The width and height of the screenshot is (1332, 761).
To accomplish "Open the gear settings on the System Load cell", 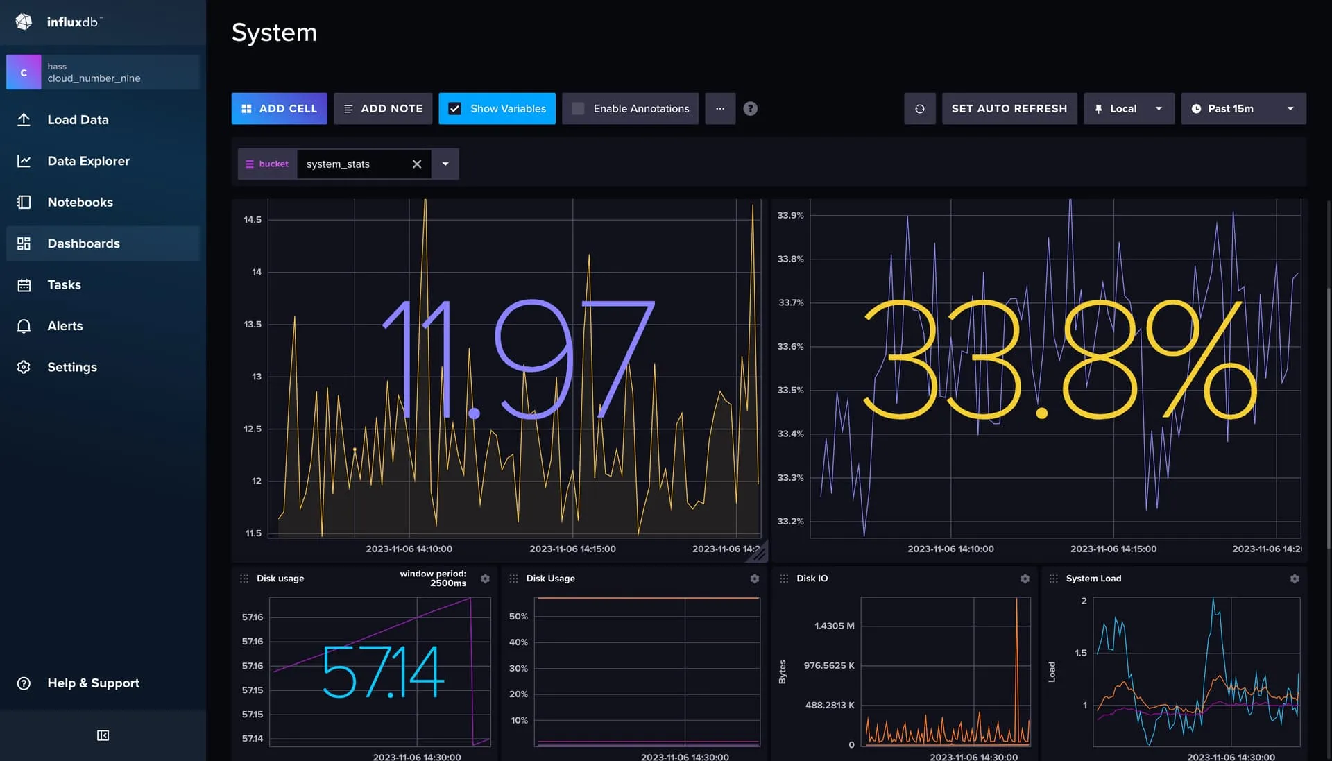I will pos(1295,578).
